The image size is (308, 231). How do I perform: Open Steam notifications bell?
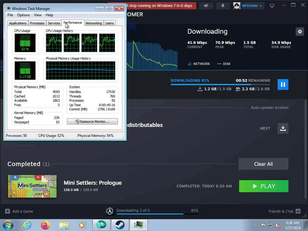(223, 6)
